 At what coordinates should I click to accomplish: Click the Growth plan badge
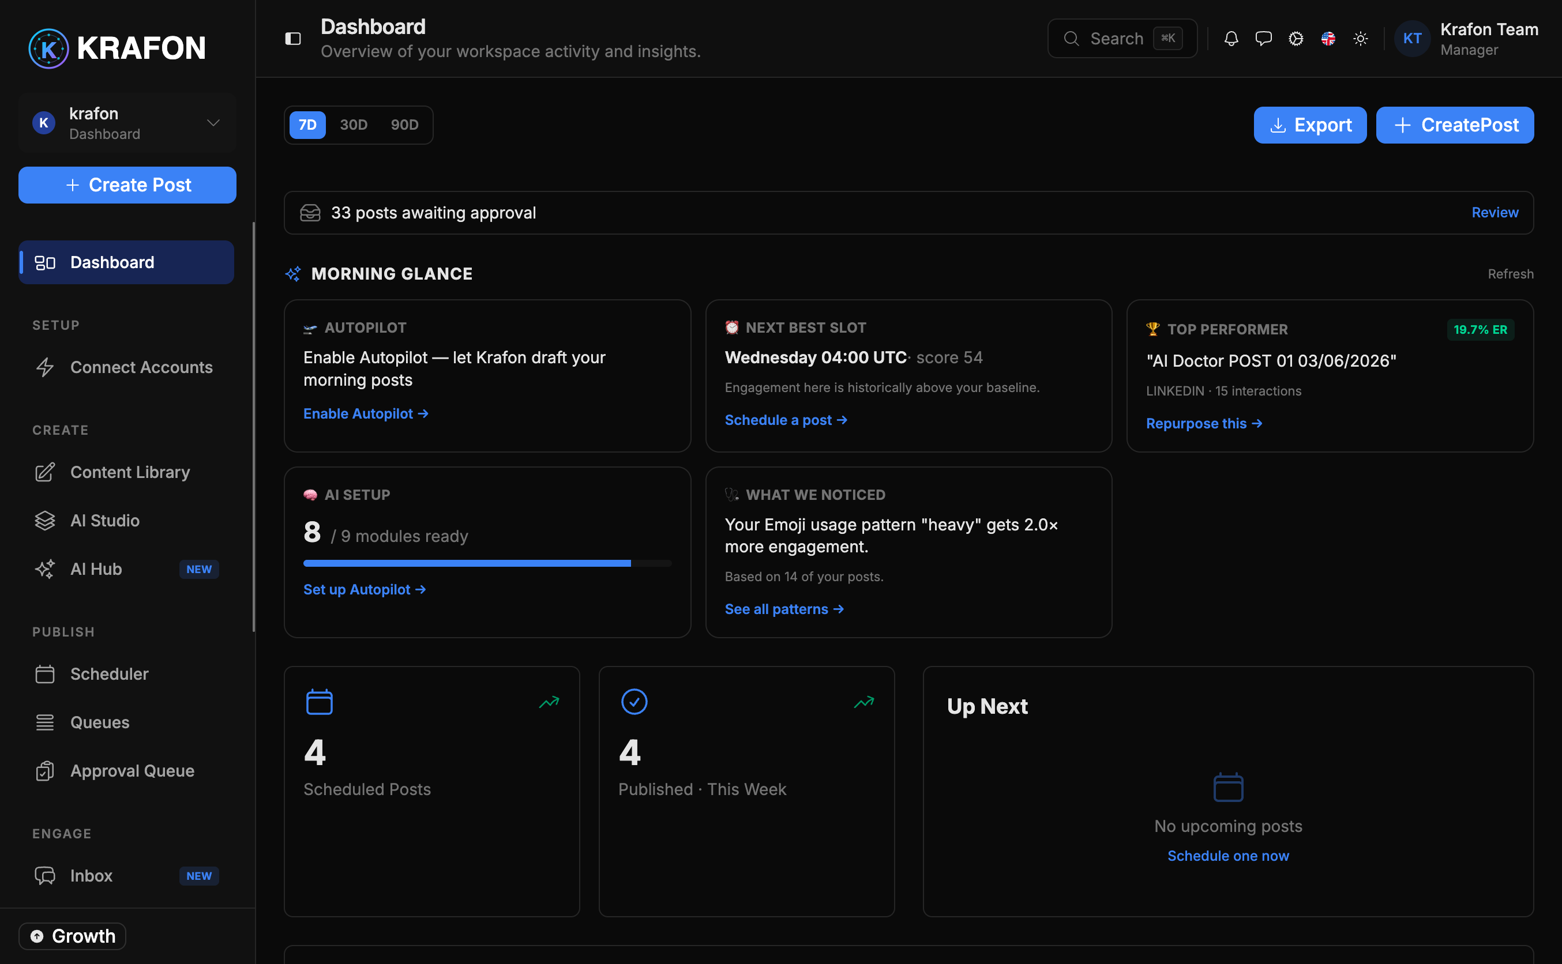tap(72, 936)
